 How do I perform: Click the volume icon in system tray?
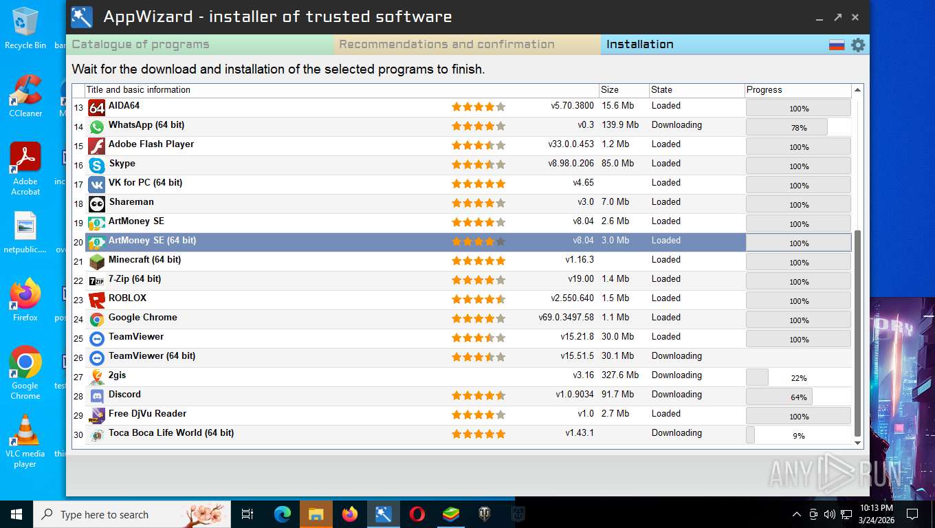pyautogui.click(x=829, y=514)
